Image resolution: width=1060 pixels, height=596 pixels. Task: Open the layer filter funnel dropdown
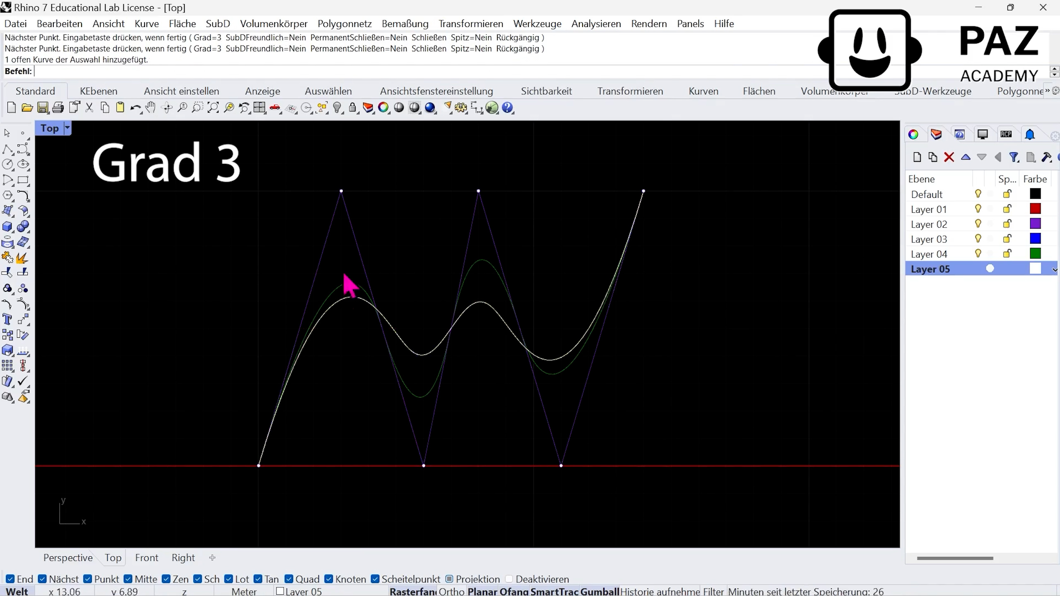click(x=1014, y=157)
